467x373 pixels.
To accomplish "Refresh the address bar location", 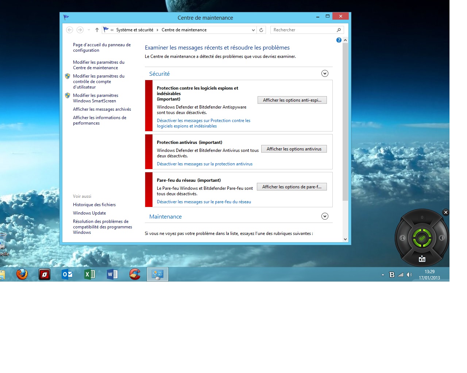I will pyautogui.click(x=261, y=30).
